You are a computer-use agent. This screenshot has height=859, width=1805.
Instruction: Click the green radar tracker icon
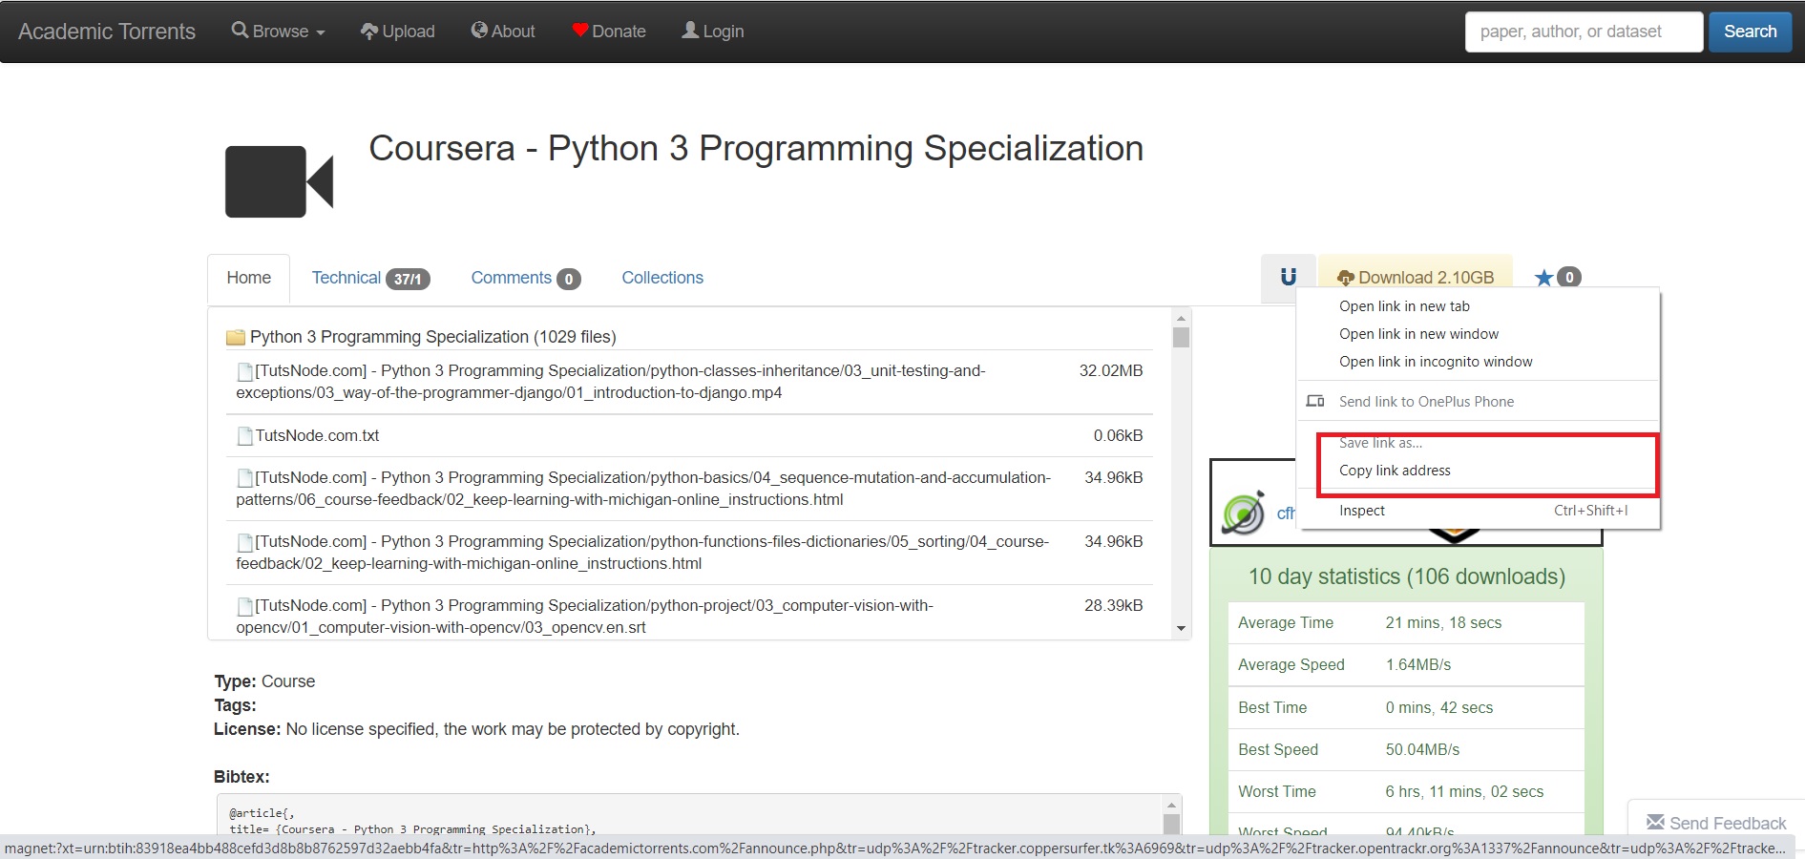[x=1244, y=513]
